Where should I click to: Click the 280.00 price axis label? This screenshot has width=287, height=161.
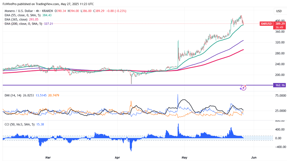[280, 53]
